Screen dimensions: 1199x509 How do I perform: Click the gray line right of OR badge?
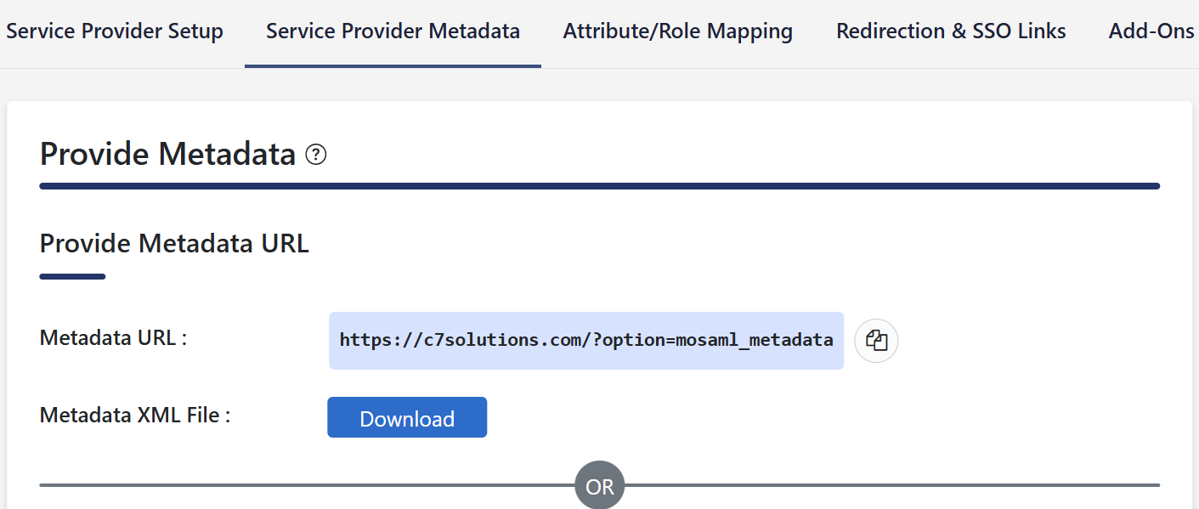(x=892, y=485)
